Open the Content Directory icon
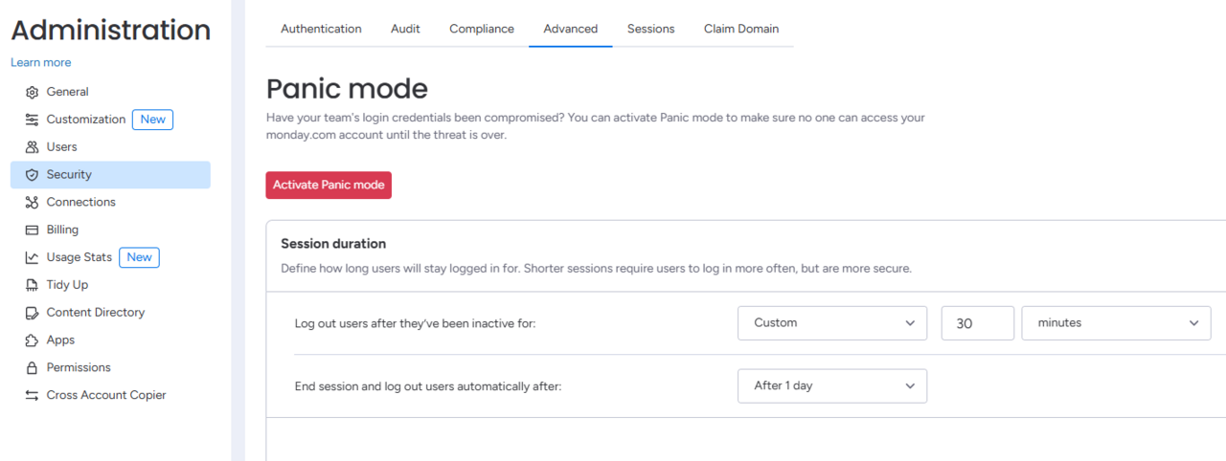 click(32, 313)
